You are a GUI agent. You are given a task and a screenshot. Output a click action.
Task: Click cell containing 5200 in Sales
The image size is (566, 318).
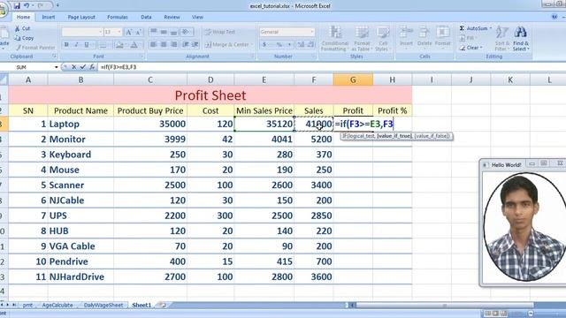314,140
